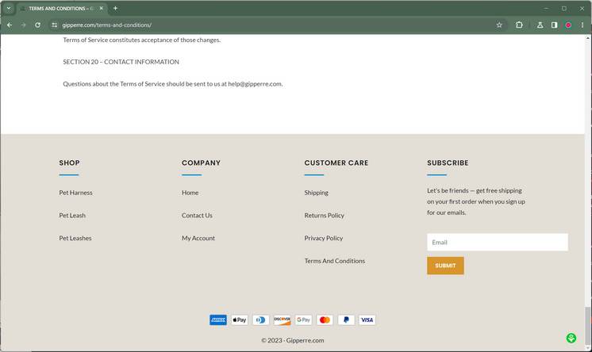Screen dimensions: 592x352
Task: Click the SHOP footer heading
Action: 69,163
